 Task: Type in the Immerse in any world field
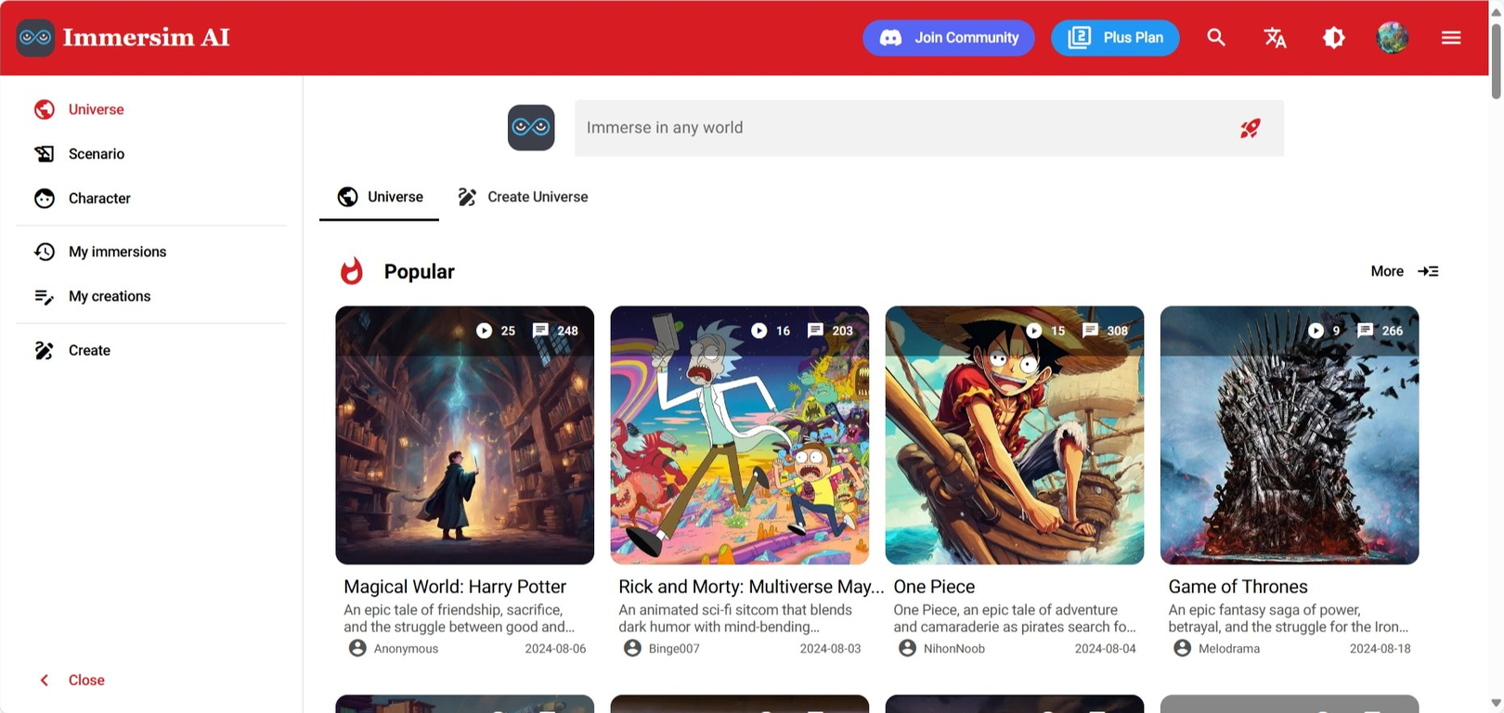point(901,128)
